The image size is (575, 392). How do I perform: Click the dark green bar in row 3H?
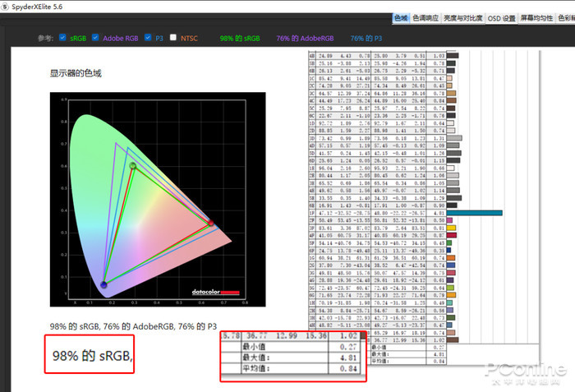(x=451, y=317)
